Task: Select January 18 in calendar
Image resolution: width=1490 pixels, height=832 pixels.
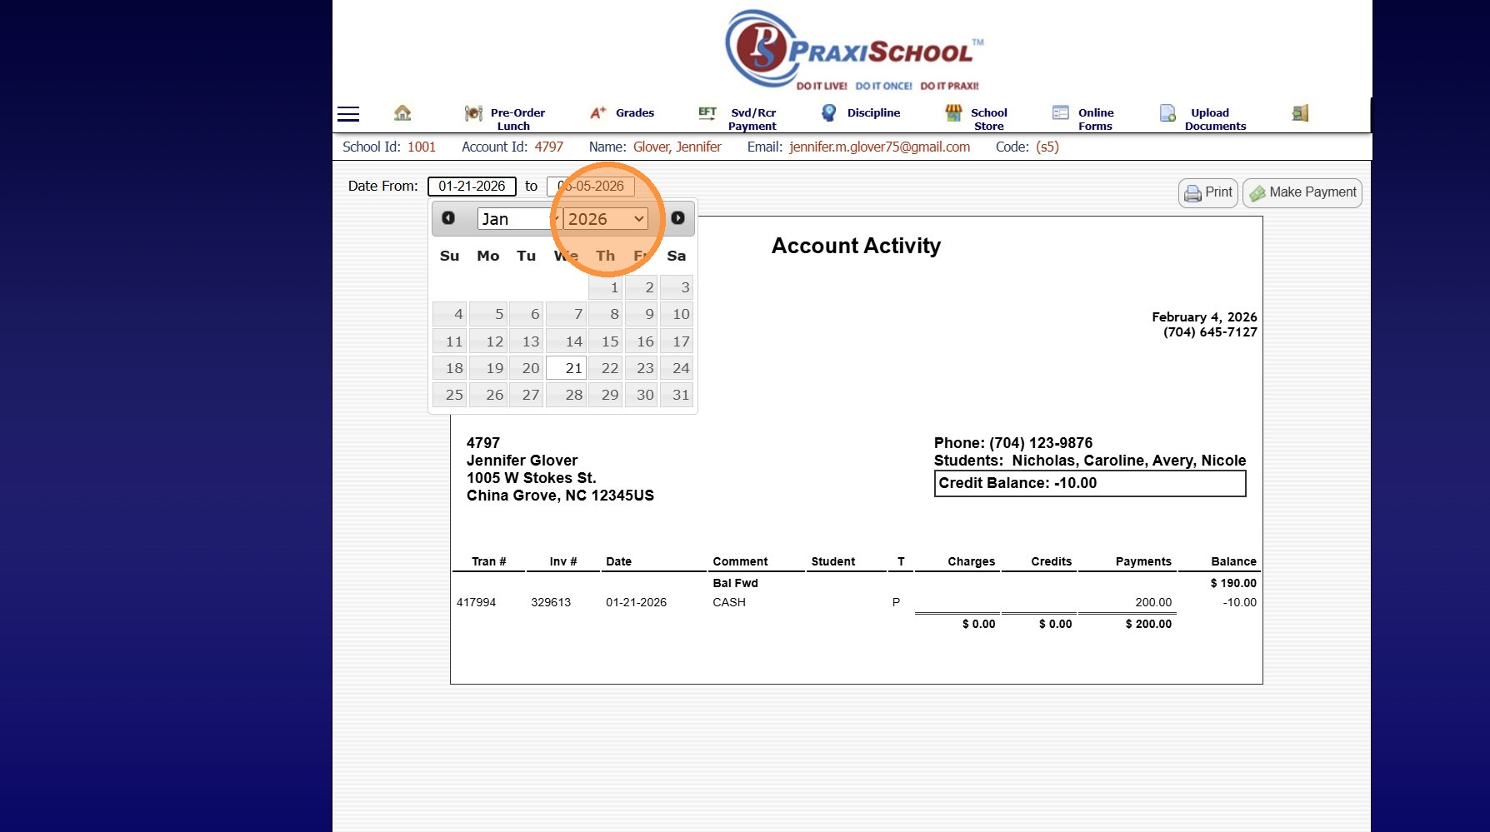Action: (x=450, y=368)
